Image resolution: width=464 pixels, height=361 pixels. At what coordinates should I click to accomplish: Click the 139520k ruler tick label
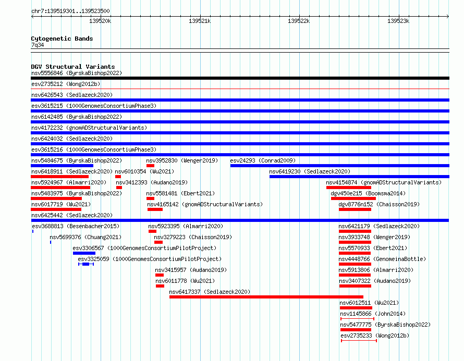pyautogui.click(x=100, y=21)
